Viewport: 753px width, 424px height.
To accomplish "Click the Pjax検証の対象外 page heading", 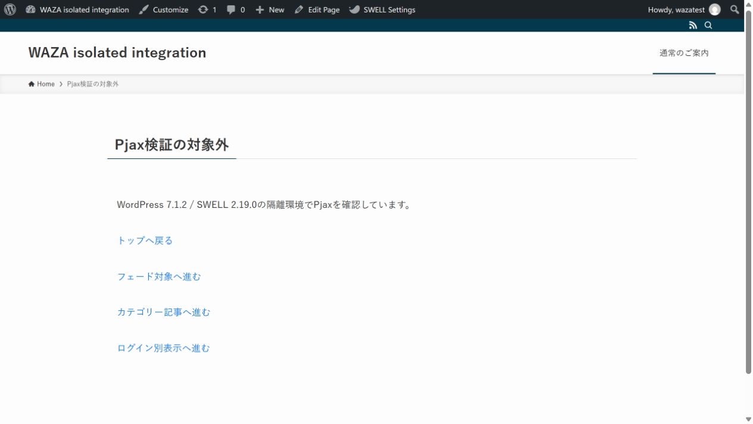I will [171, 145].
